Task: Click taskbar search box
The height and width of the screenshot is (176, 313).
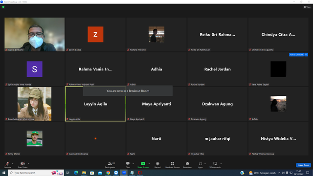Action: tap(36, 173)
